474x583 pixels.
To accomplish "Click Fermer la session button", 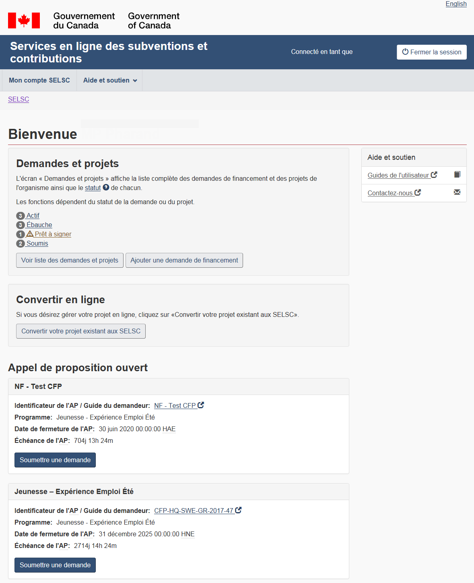I will click(x=431, y=52).
